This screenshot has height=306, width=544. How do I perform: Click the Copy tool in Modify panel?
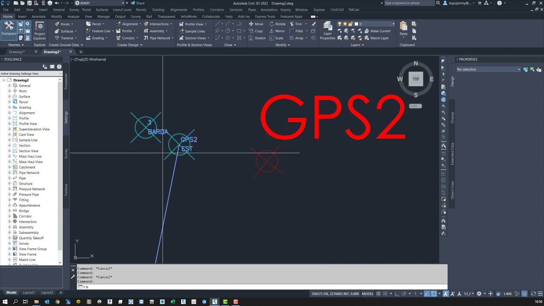click(x=256, y=31)
